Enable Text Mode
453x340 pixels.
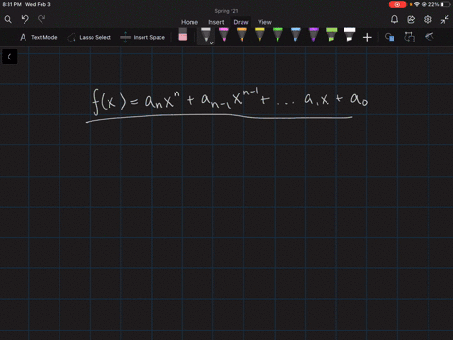[x=39, y=37]
